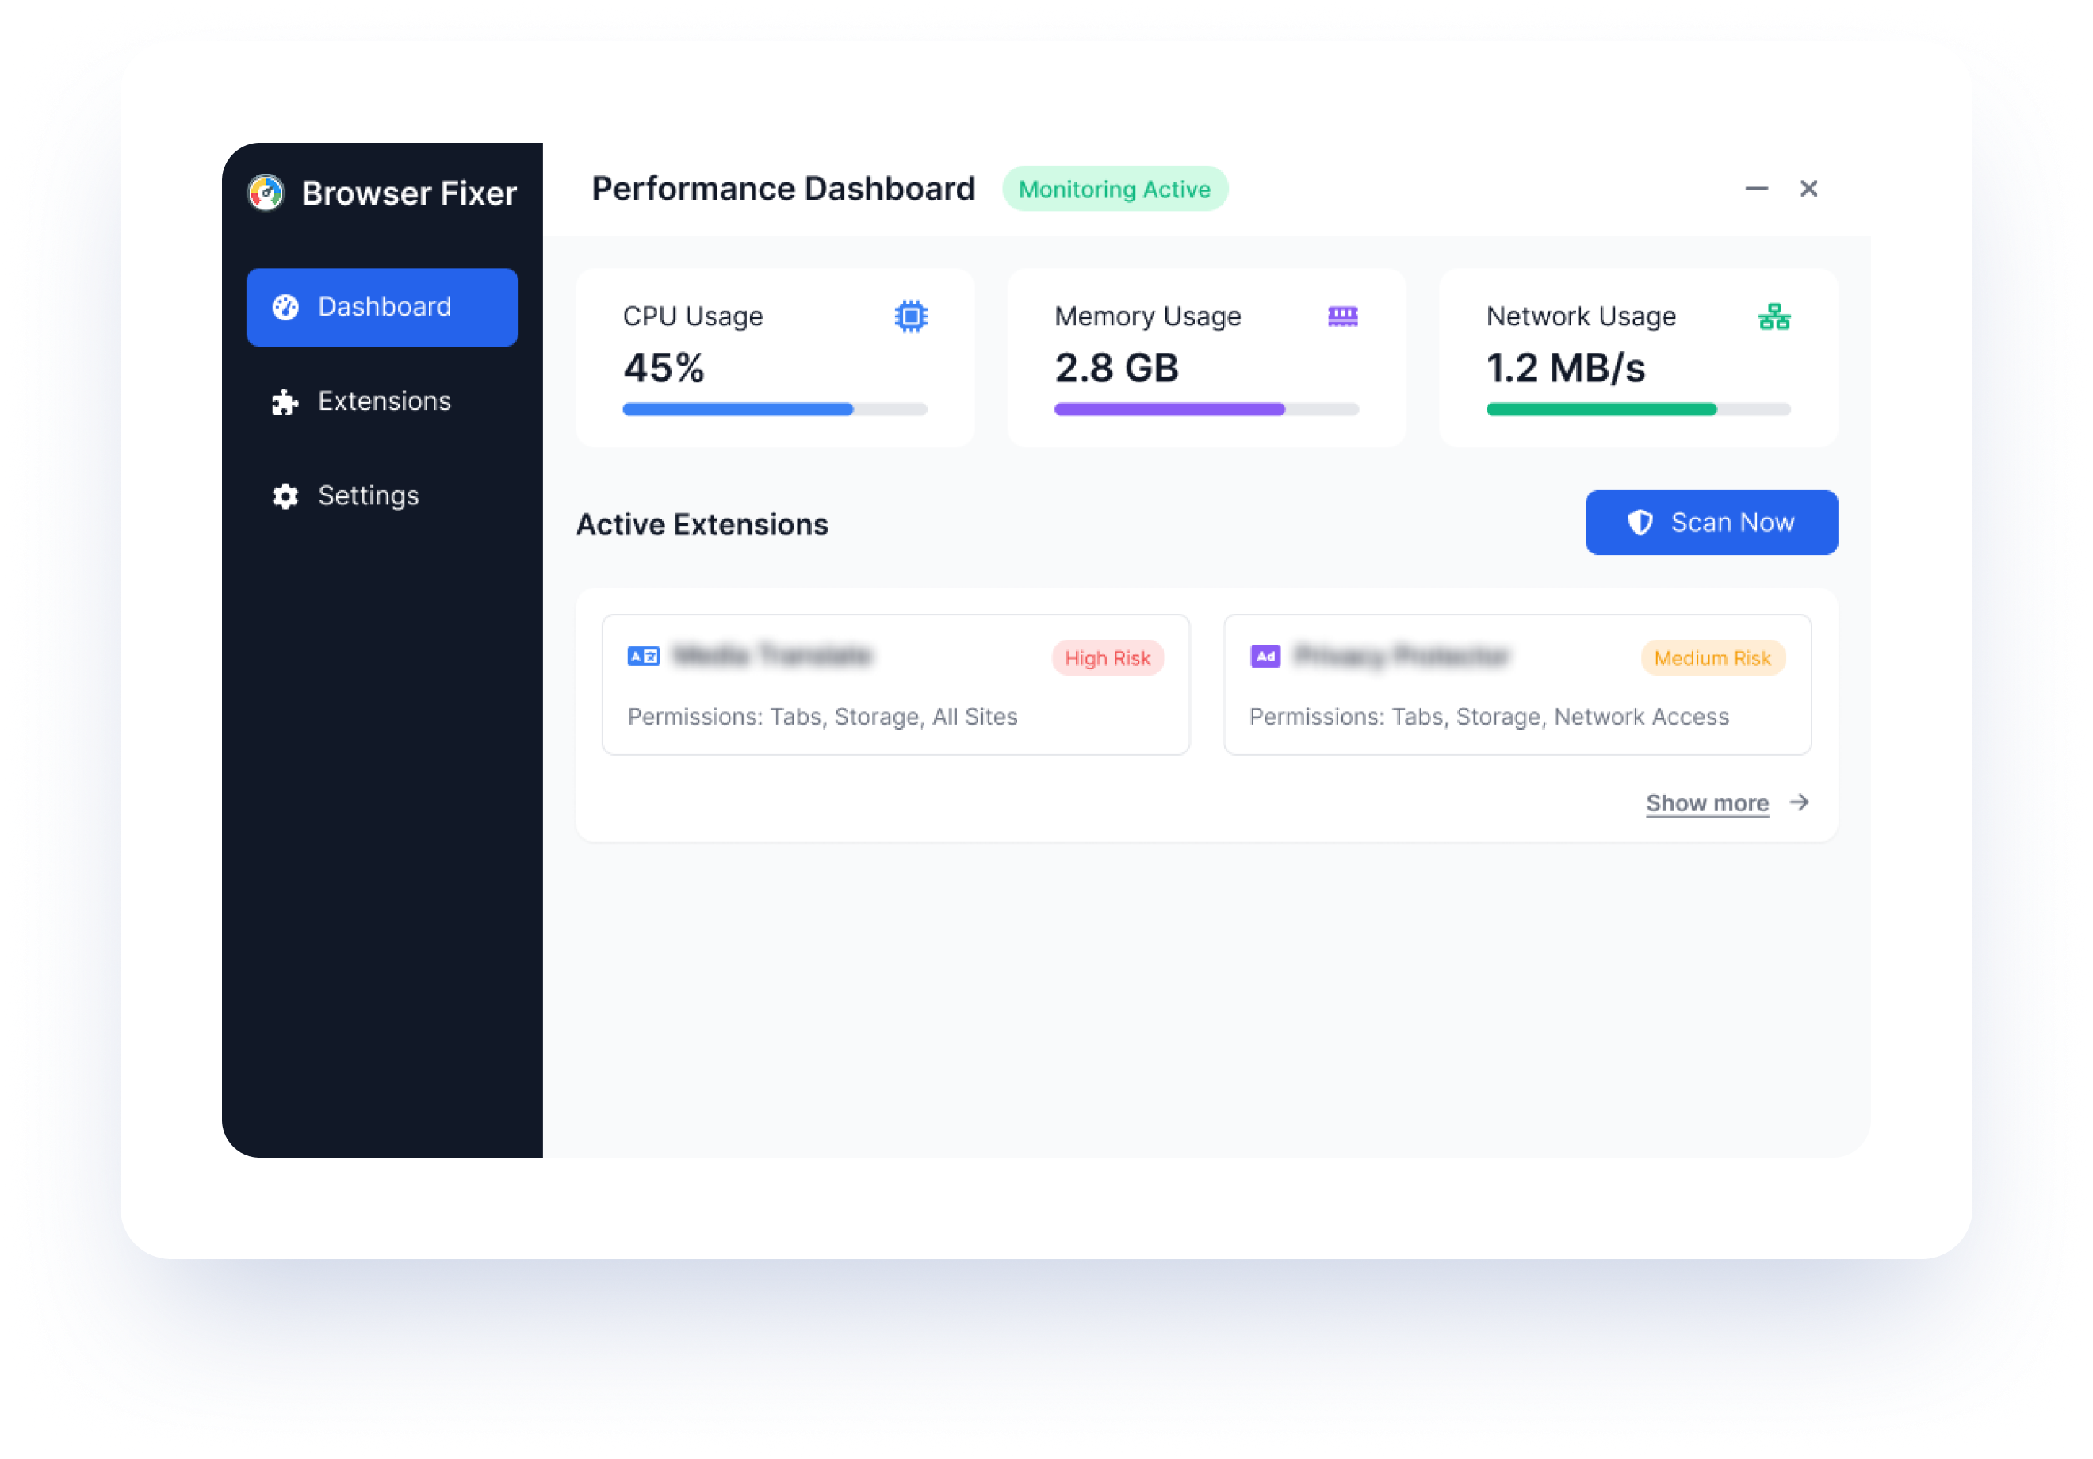Click the translate extension icon
This screenshot has height=1459, width=2093.
644,657
